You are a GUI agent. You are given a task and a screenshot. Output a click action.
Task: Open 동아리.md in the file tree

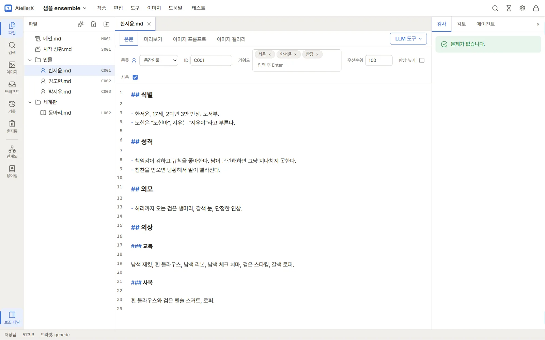(x=70, y=113)
